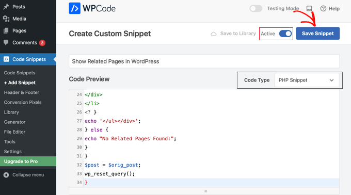Click the Help link text

point(334,9)
